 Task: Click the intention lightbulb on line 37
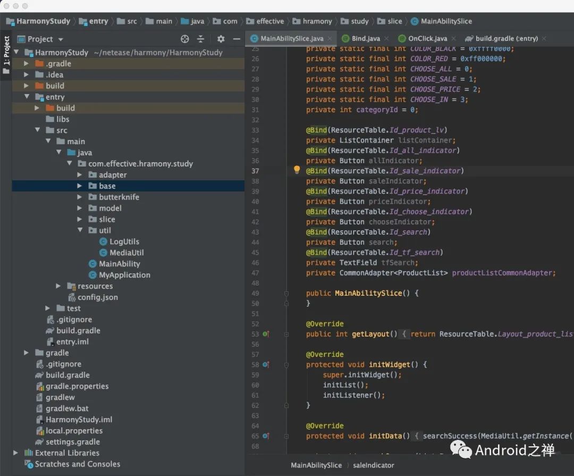297,170
